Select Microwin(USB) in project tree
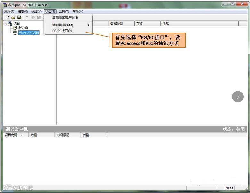250x193 pixels. coord(29,33)
